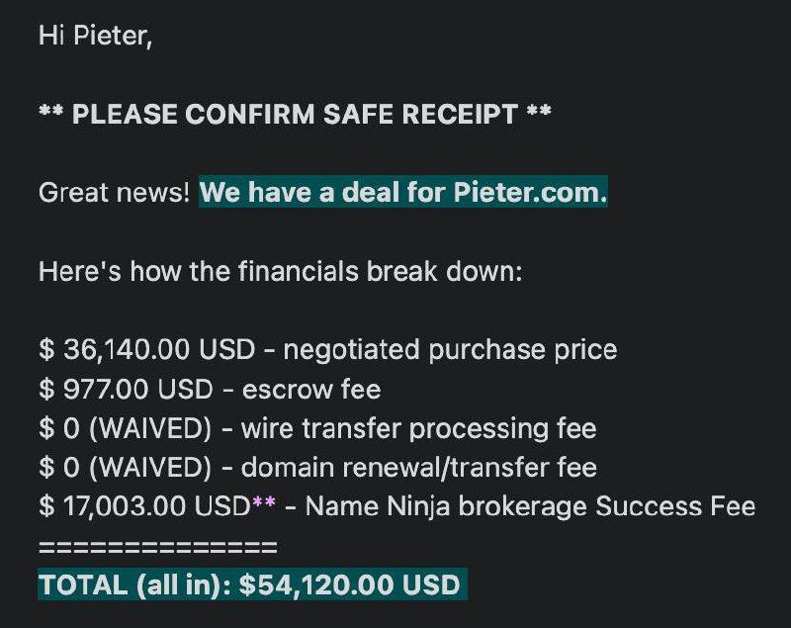This screenshot has width=791, height=628.
Task: Click the $54,120.00 USD total amount
Action: [350, 584]
